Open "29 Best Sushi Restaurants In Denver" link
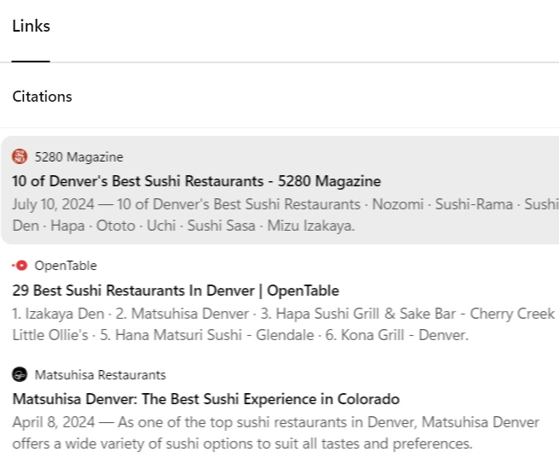559x470 pixels. click(x=175, y=291)
